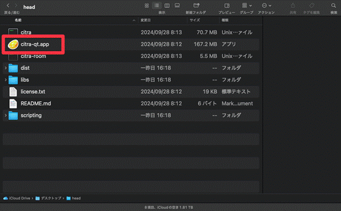Click the scripting folder name

[x=31, y=116]
